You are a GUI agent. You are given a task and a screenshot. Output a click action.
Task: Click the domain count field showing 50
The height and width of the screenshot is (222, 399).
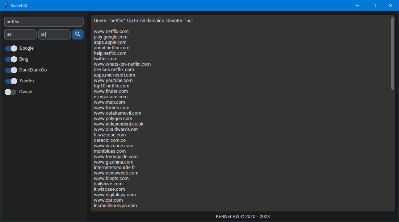click(x=54, y=34)
